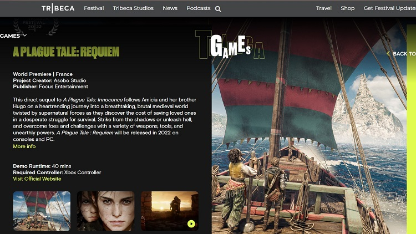Select the ship sail screenshot thumbnail
416x234 pixels.
42,211
